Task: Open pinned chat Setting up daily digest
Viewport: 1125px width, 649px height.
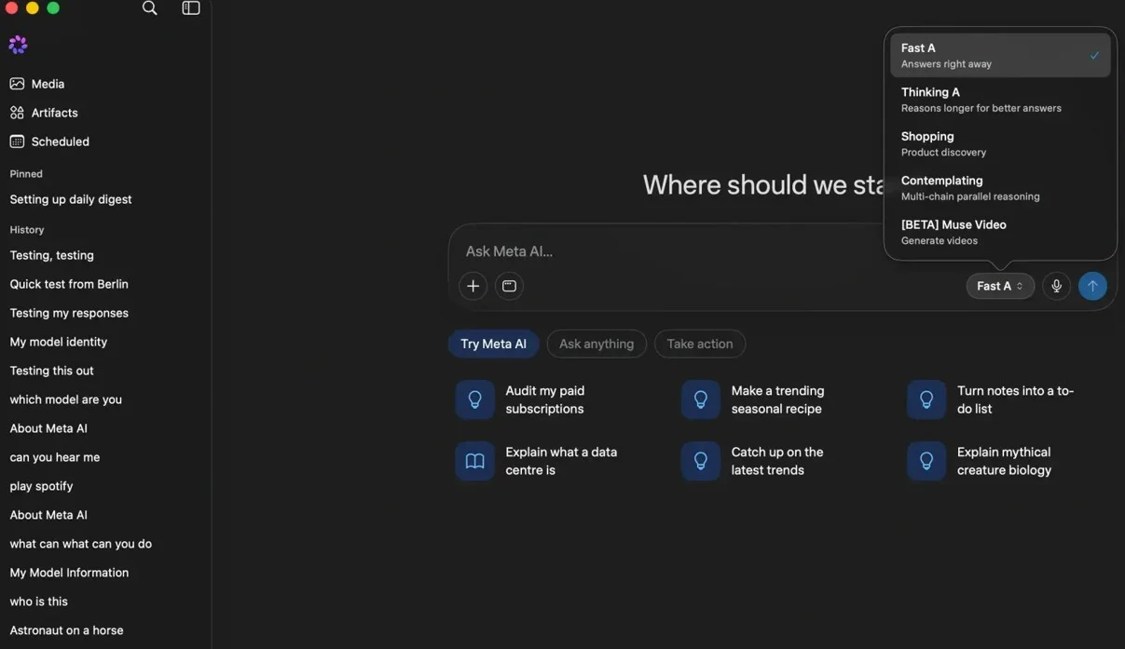Action: pyautogui.click(x=71, y=199)
